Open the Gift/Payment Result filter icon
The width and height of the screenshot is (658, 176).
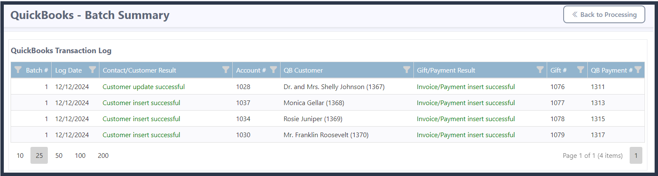(x=540, y=70)
